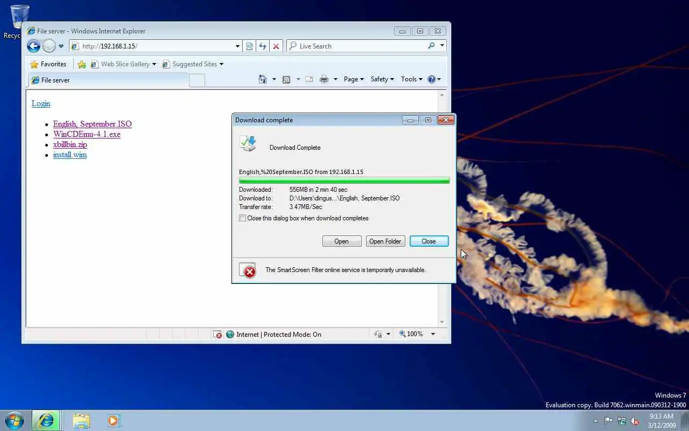Image resolution: width=689 pixels, height=431 pixels.
Task: Click the Internet Explorer taskbar icon
Action: [46, 420]
